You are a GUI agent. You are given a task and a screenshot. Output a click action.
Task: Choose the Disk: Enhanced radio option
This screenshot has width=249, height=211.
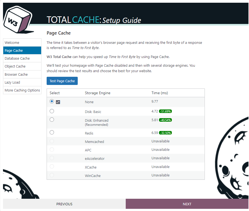pyautogui.click(x=52, y=120)
